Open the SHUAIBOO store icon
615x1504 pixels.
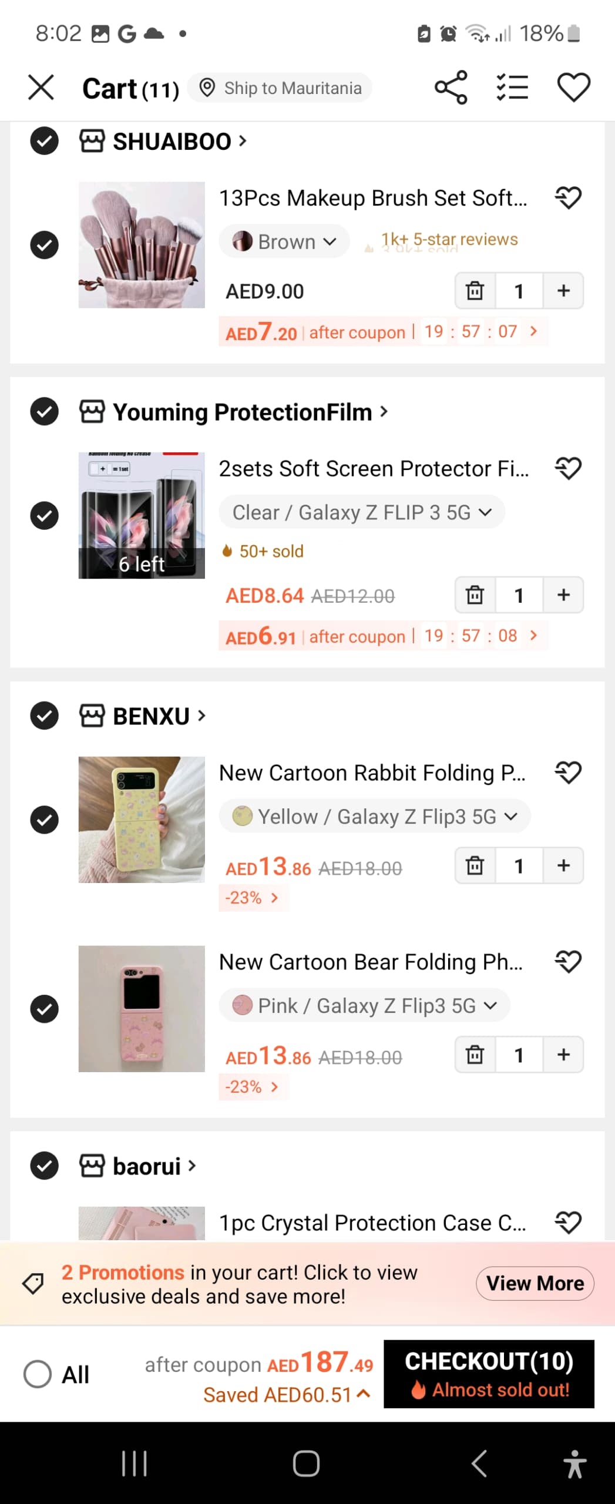(92, 141)
